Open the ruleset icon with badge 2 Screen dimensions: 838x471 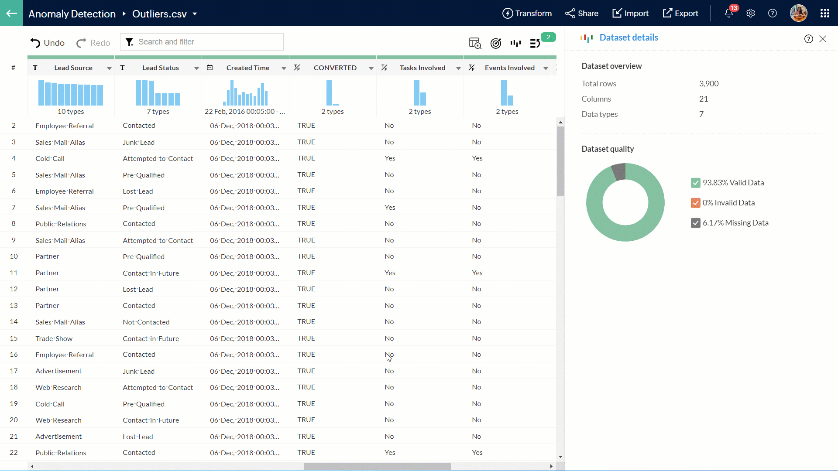[x=535, y=43]
